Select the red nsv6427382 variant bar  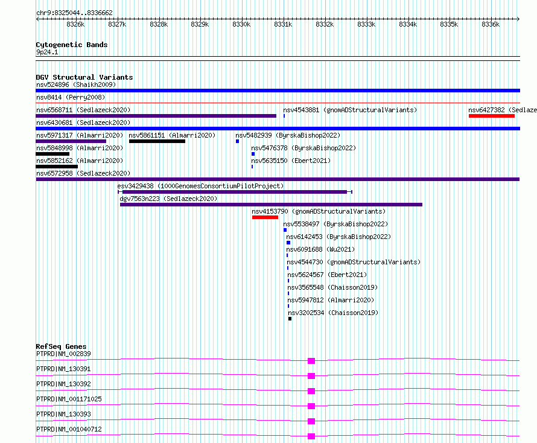pos(492,116)
